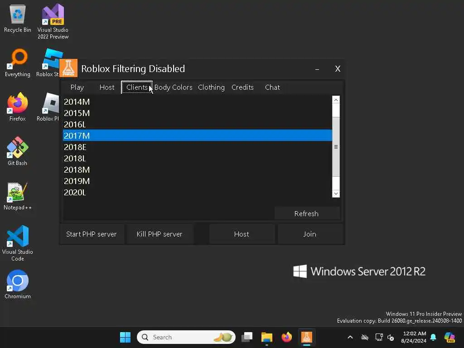The width and height of the screenshot is (464, 348).
Task: Click the taskbar Search box
Action: coord(186,337)
